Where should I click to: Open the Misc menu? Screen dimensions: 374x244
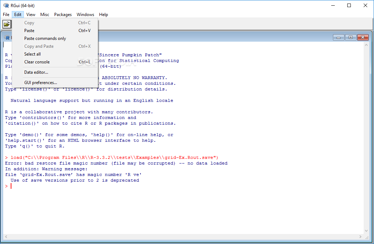(x=45, y=15)
